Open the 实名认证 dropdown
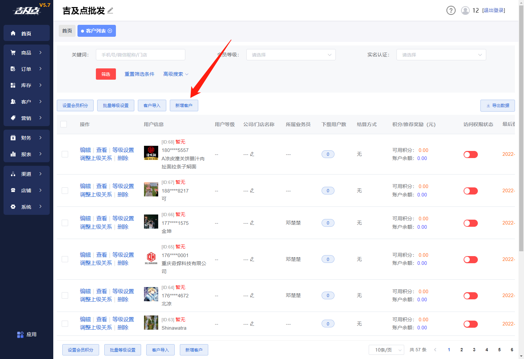The width and height of the screenshot is (524, 359). (x=441, y=55)
